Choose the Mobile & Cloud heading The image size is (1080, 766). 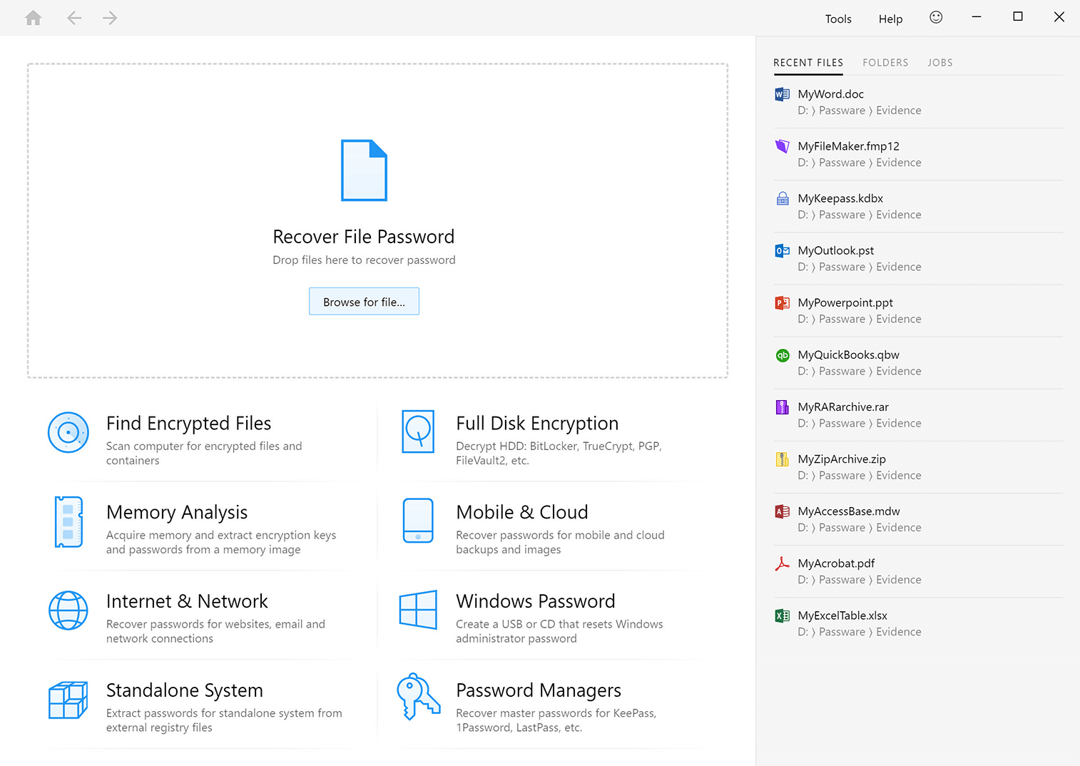(x=521, y=513)
